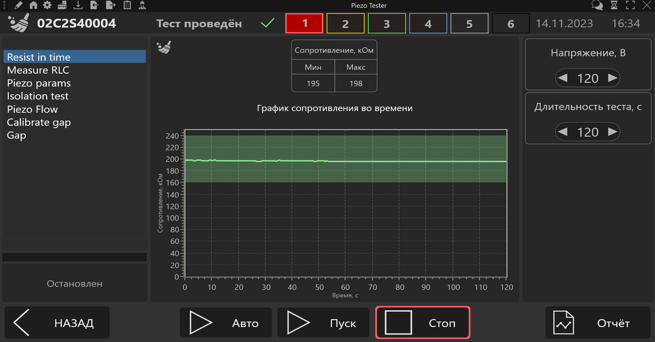This screenshot has width=655, height=342.
Task: Select channel 1 red button
Action: [x=304, y=24]
